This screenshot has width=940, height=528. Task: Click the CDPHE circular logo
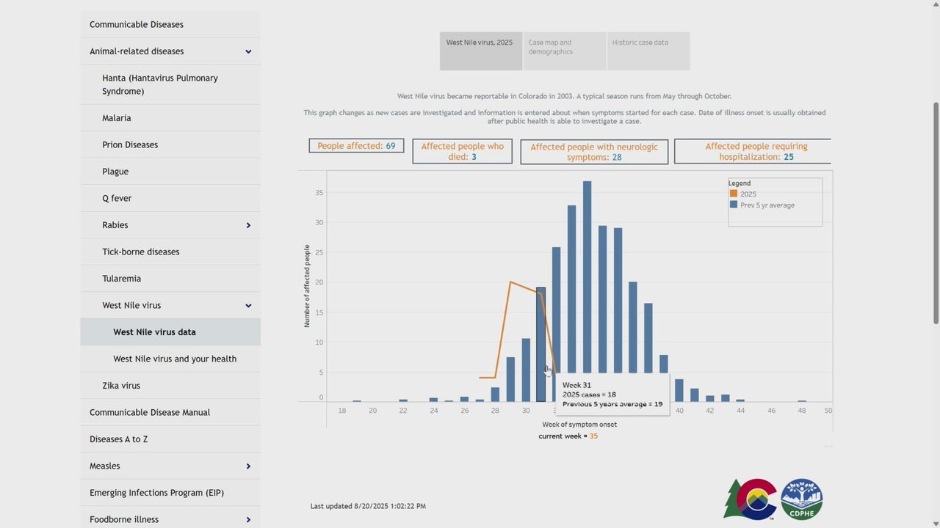click(801, 499)
